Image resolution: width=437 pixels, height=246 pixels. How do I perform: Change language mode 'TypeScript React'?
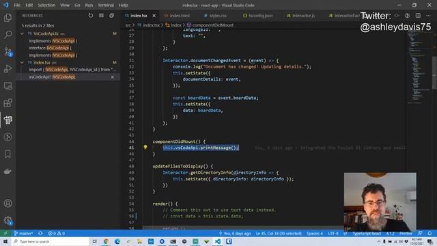[367, 233]
